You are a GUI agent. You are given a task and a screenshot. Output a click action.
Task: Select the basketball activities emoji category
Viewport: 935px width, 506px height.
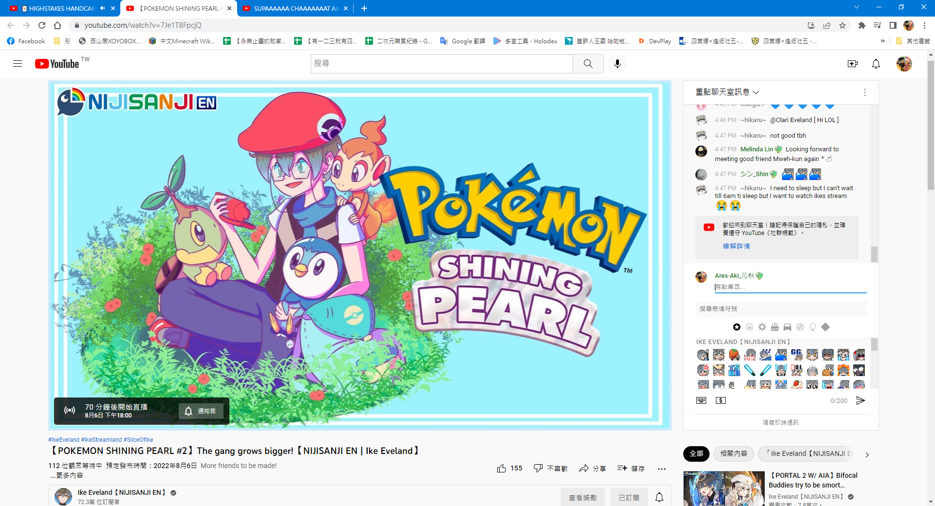click(800, 327)
